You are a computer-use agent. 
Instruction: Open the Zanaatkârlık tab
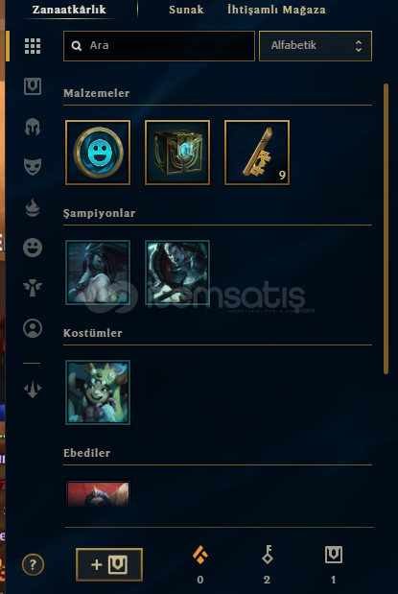click(x=69, y=10)
